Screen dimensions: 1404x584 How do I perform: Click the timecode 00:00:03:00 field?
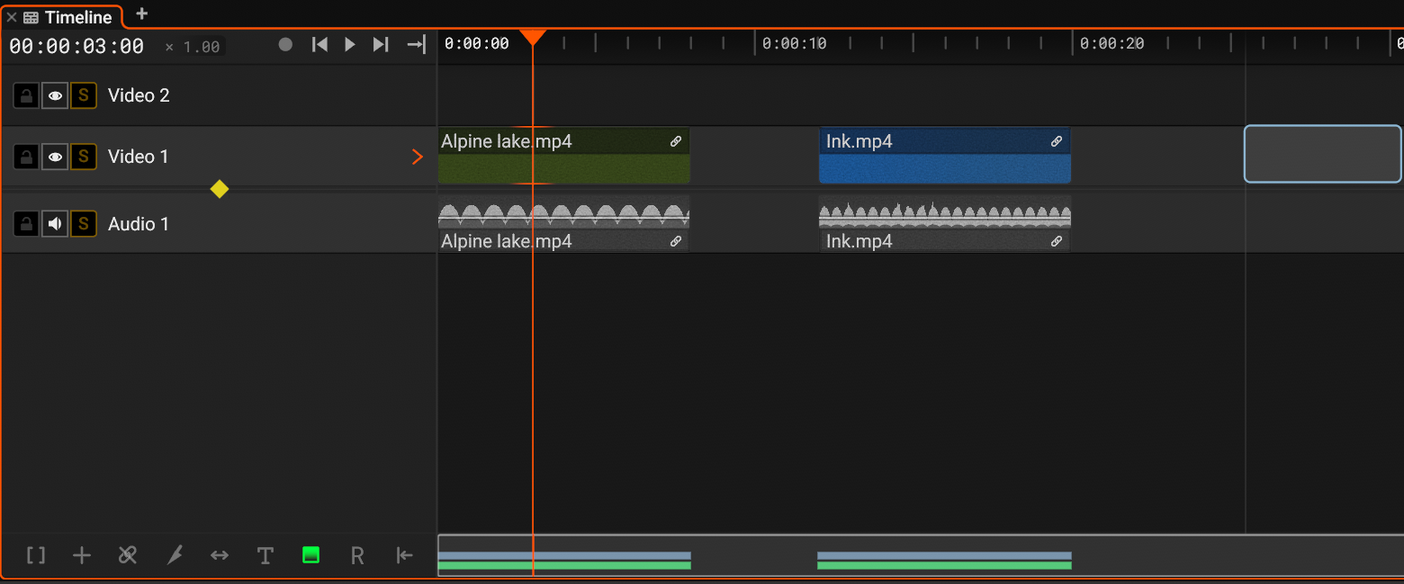[76, 46]
